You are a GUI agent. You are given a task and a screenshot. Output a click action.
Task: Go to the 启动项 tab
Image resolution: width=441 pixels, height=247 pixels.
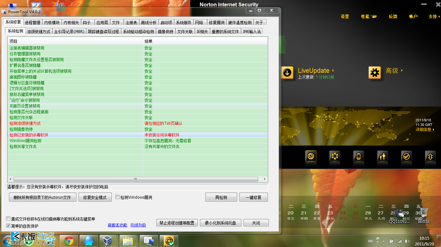166,23
